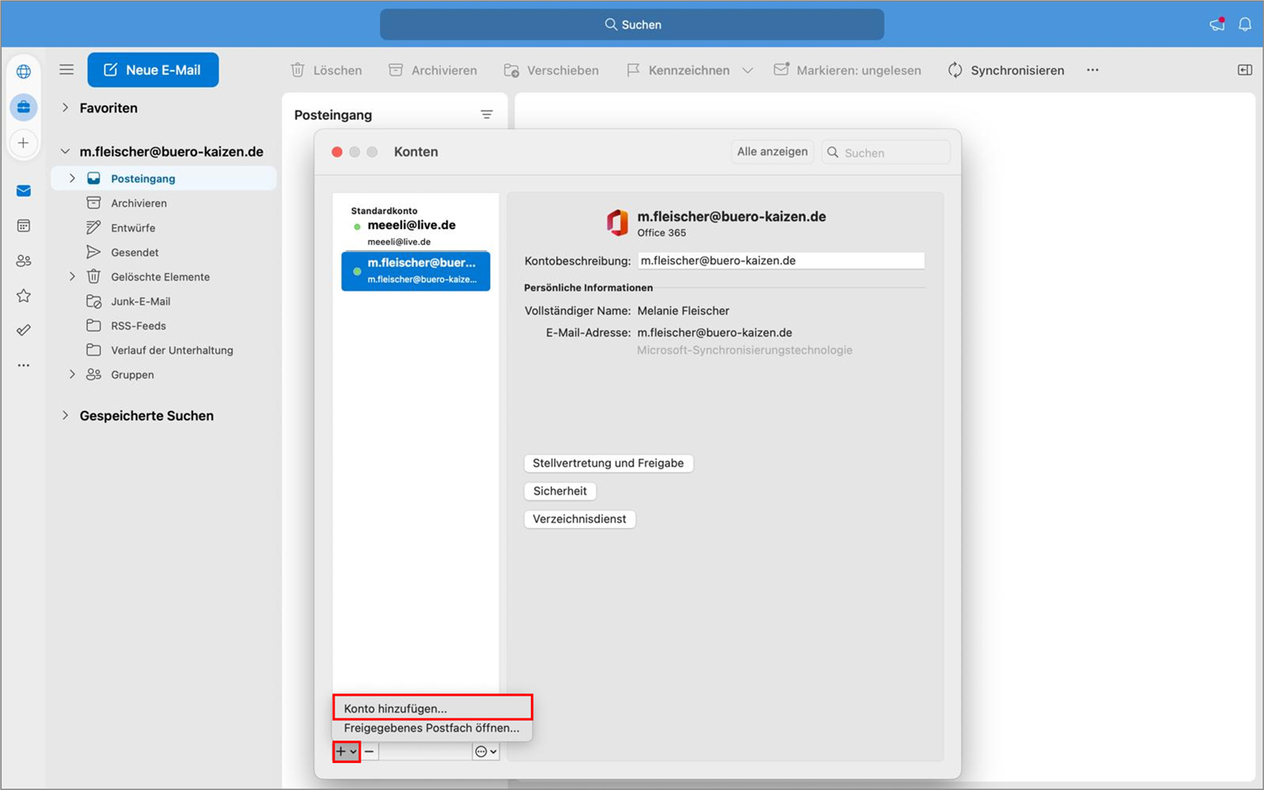Click the Alle anzeigen button
The height and width of the screenshot is (790, 1264).
(x=772, y=152)
